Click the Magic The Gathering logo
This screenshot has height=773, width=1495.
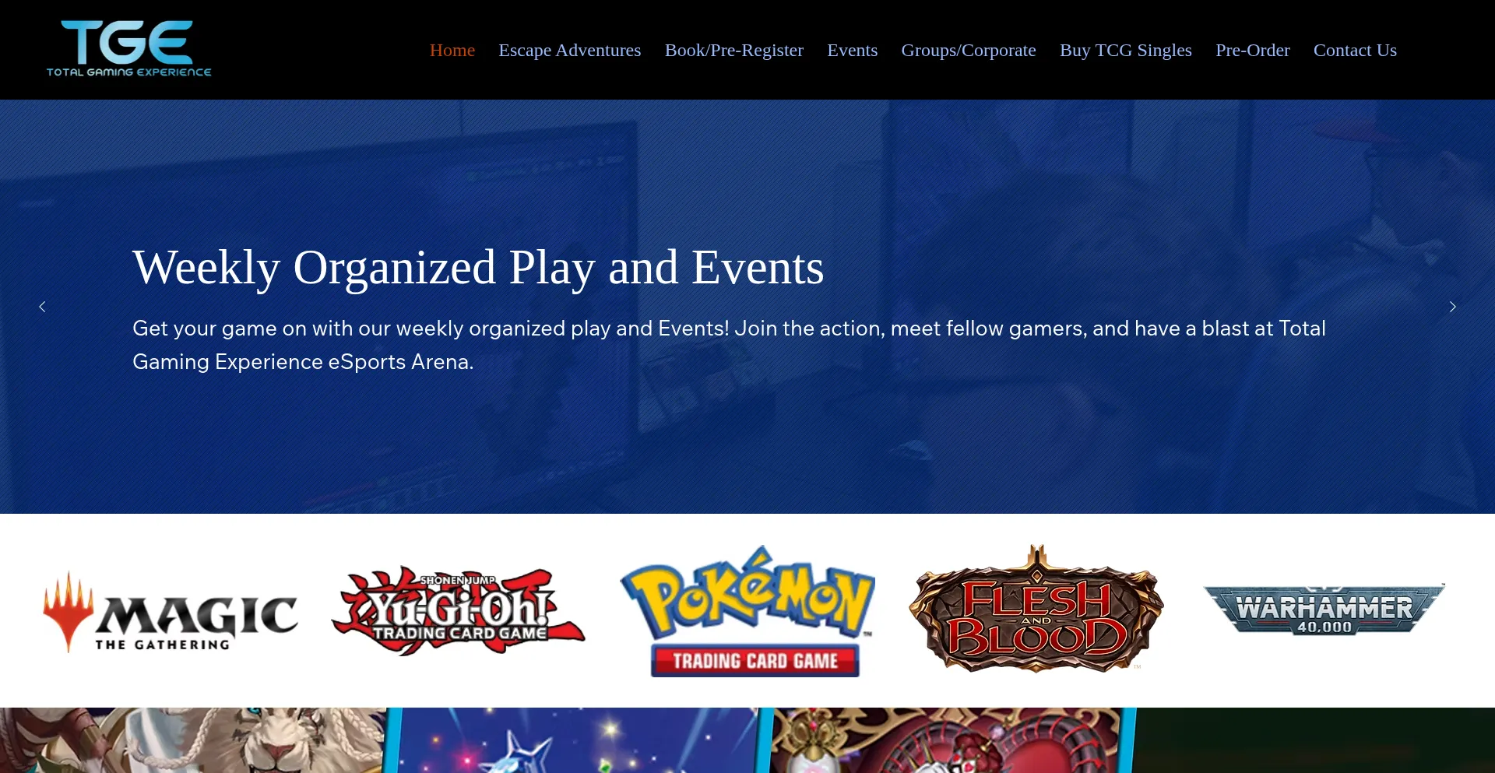click(171, 612)
